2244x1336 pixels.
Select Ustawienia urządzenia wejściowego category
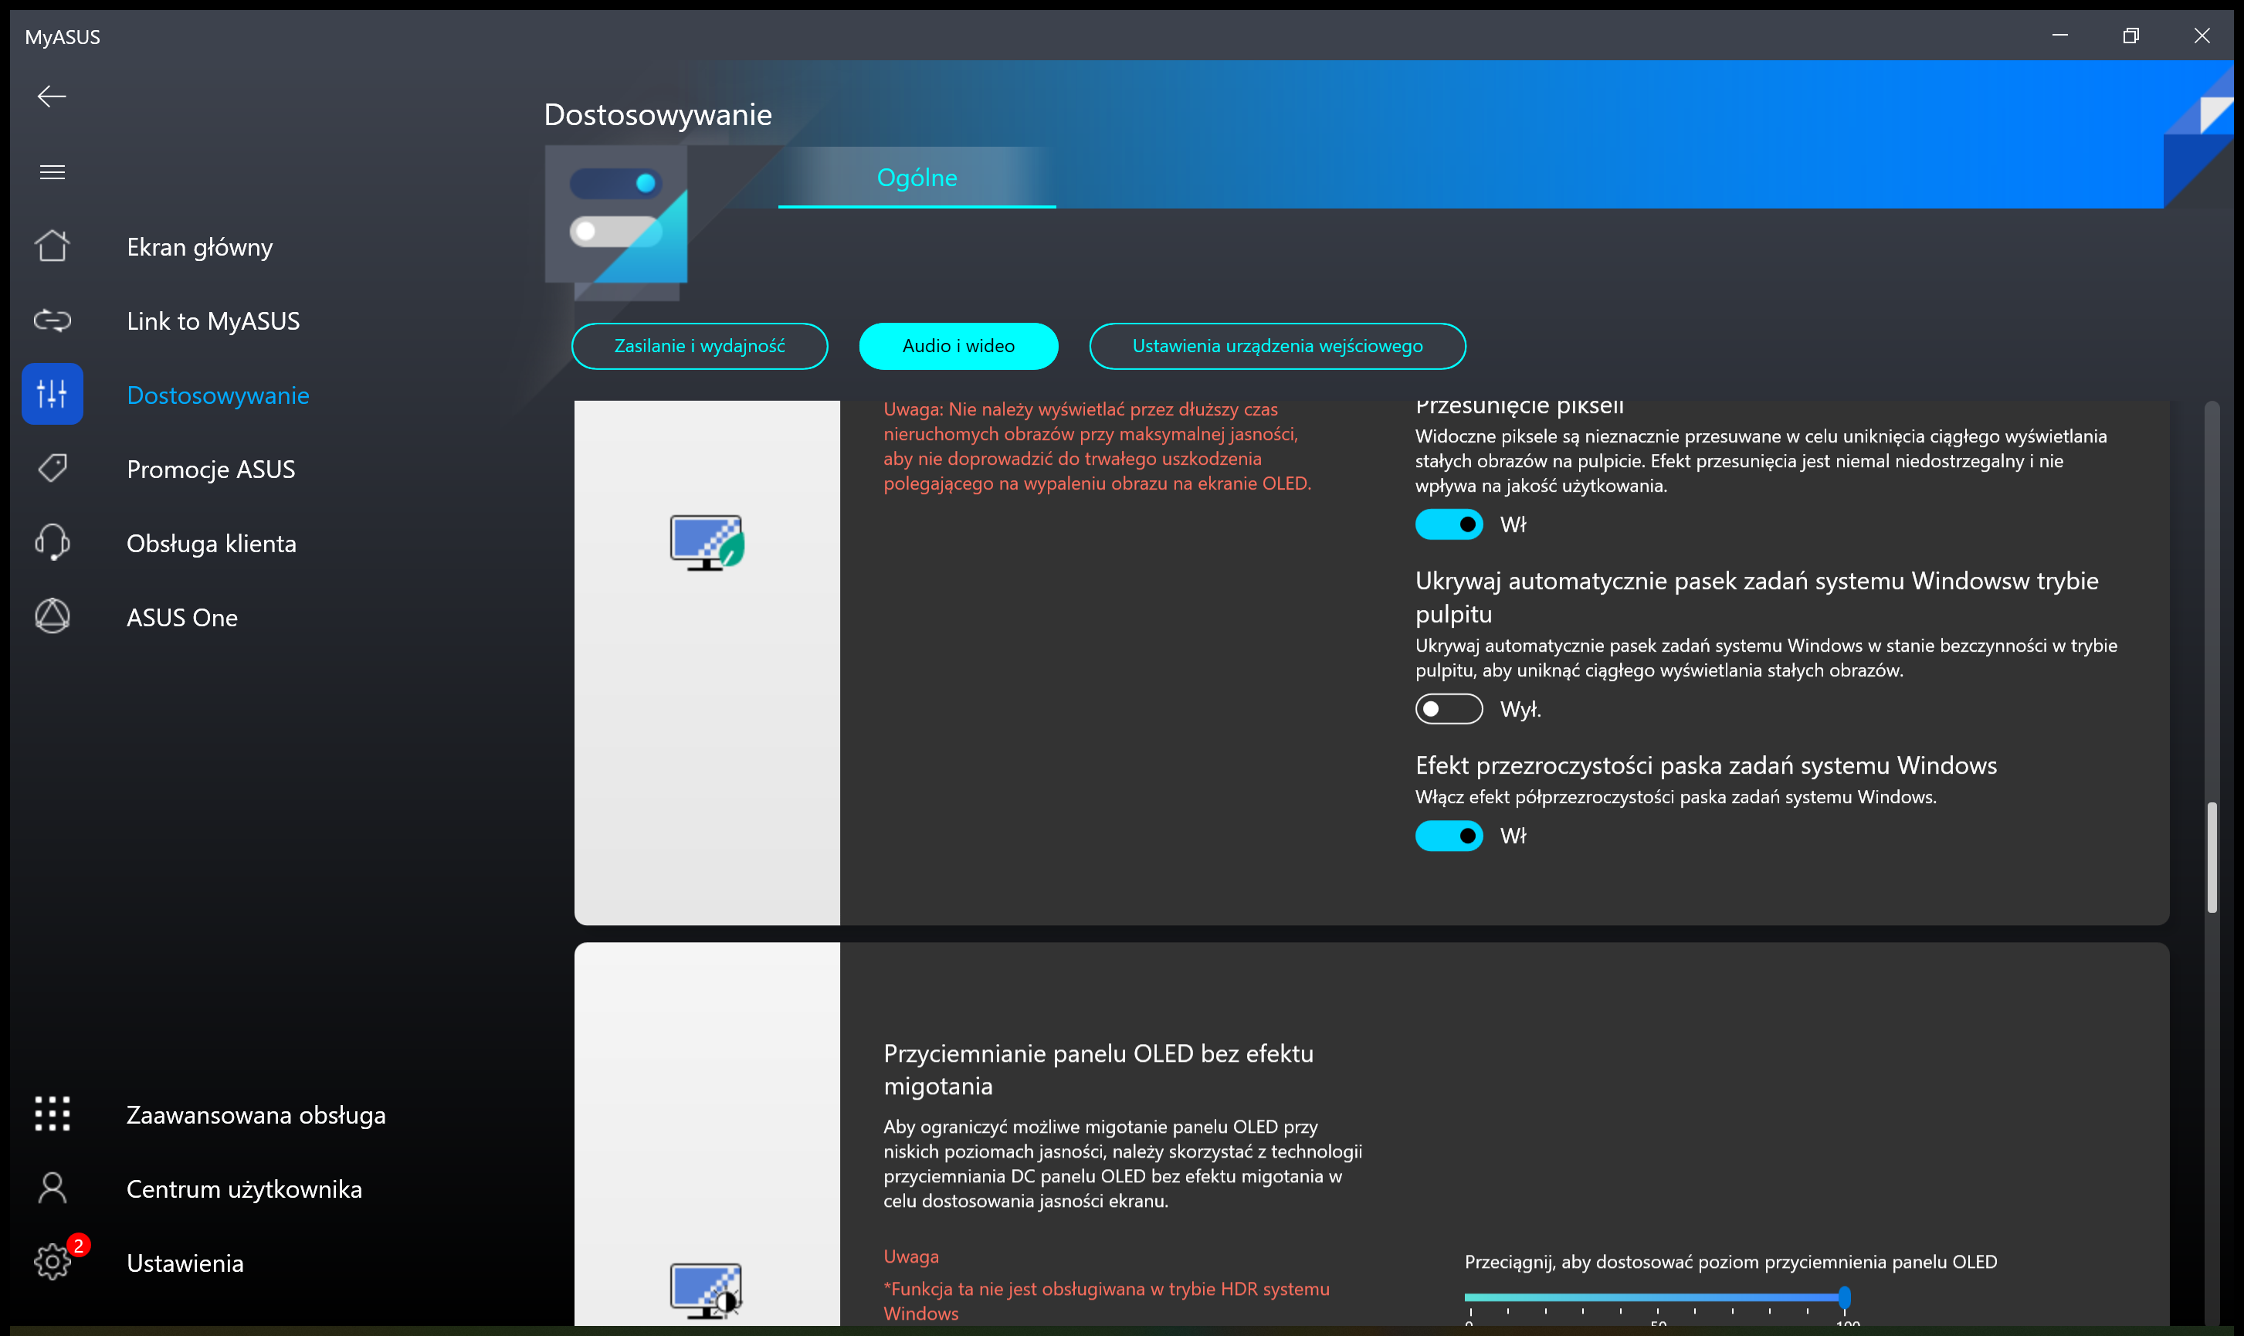point(1277,346)
